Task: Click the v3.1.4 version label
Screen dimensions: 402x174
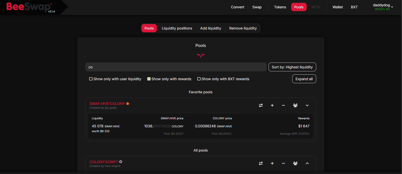Action: tap(51, 11)
